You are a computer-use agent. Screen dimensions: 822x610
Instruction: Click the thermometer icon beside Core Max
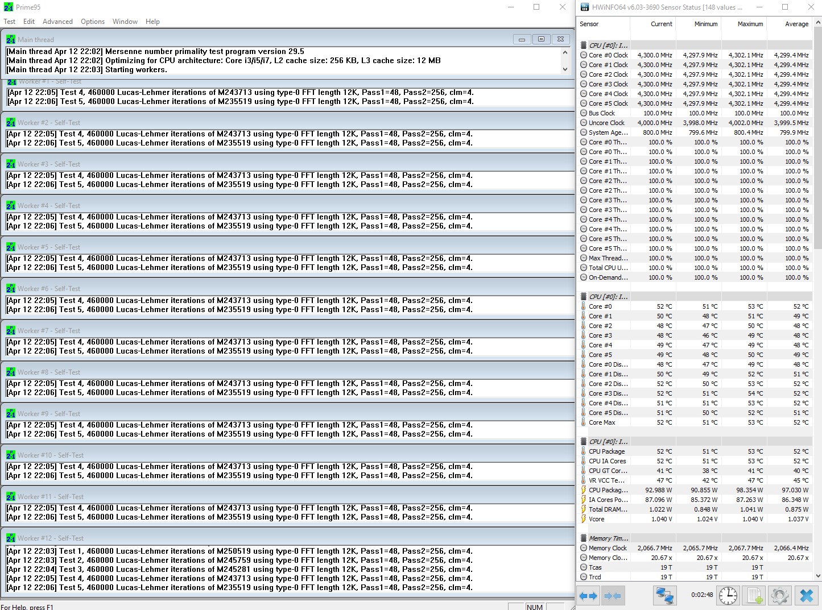click(x=584, y=422)
